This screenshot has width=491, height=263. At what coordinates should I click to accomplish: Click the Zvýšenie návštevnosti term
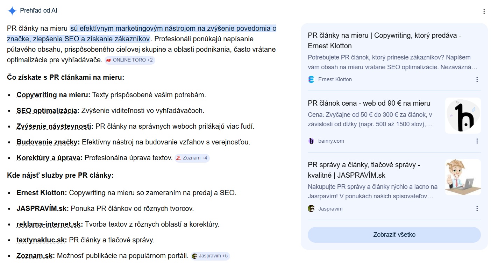[x=55, y=126]
